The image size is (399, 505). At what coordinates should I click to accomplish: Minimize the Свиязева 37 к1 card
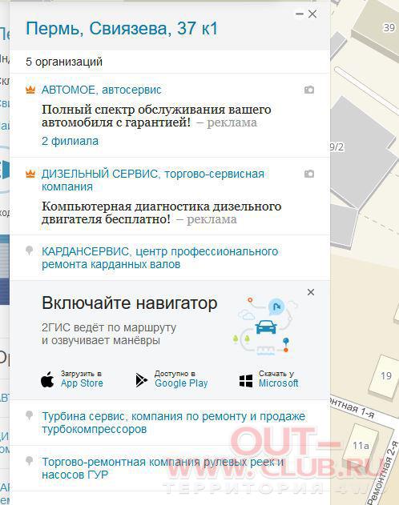(300, 14)
